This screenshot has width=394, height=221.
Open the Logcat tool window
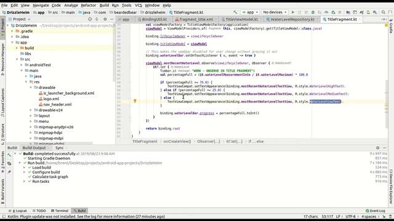18,211
